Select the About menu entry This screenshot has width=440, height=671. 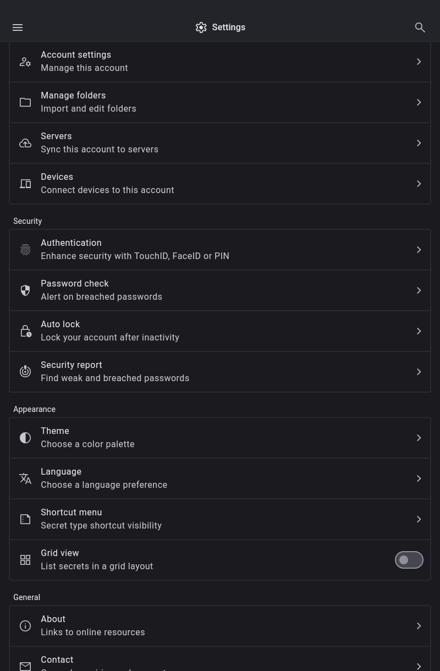click(220, 626)
